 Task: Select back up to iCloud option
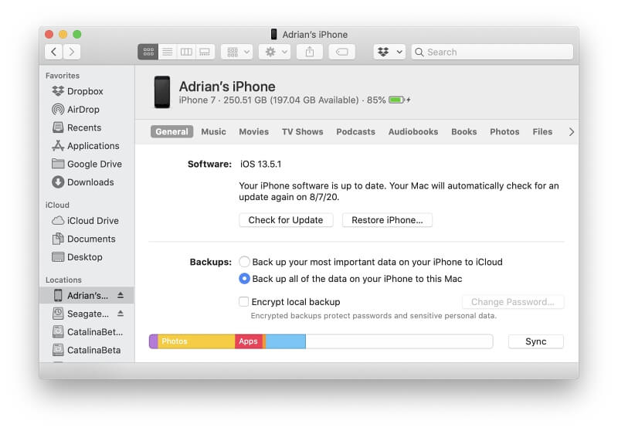[244, 262]
